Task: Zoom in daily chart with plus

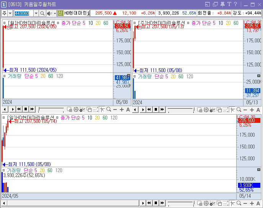Action: [x=252, y=203]
